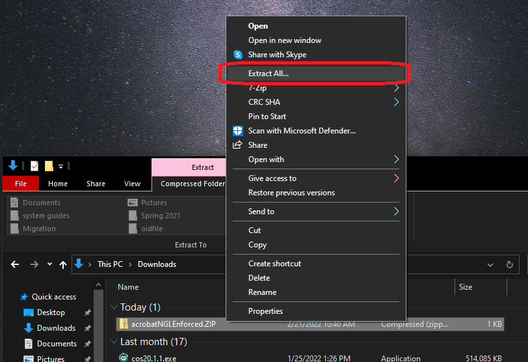Switch to the Share ribbon tab

tap(96, 184)
